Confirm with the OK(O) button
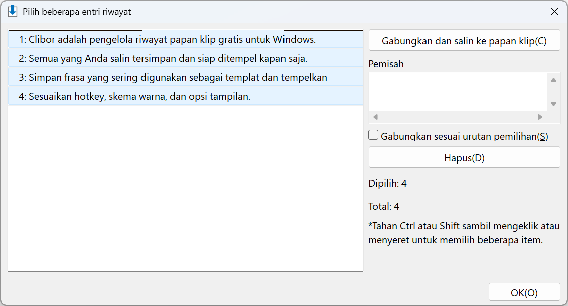Image resolution: width=568 pixels, height=306 pixels. (x=524, y=292)
